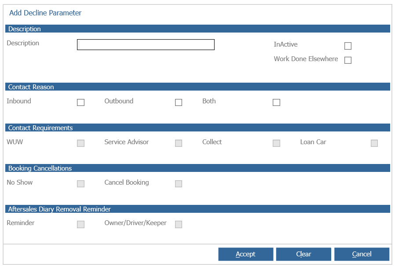
Task: Click the Booking Cancellations section header
Action: coord(197,168)
